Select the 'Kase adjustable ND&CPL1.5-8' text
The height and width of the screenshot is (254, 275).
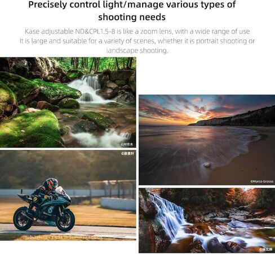[70, 32]
